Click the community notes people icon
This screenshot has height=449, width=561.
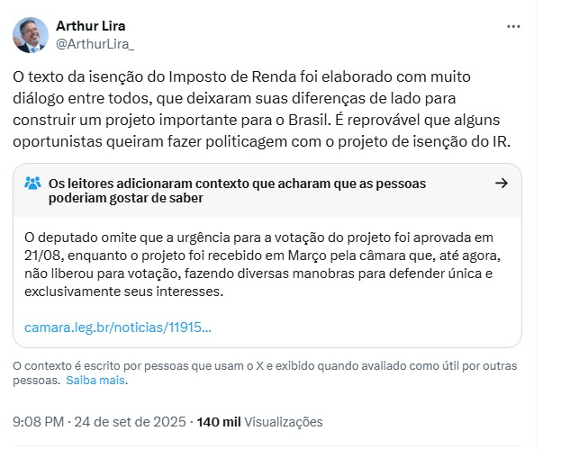[x=32, y=184]
